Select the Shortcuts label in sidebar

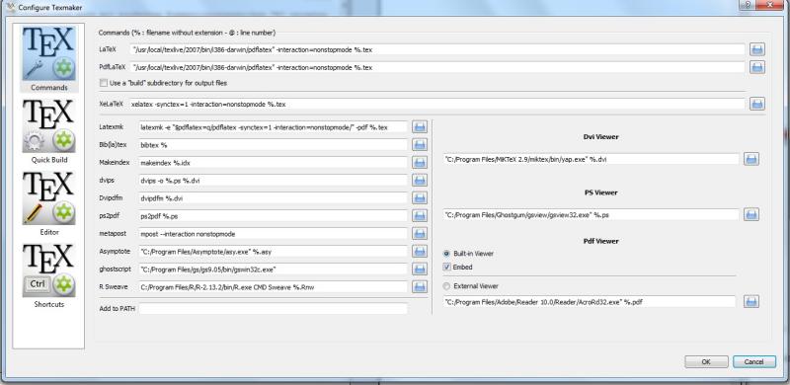(x=48, y=304)
